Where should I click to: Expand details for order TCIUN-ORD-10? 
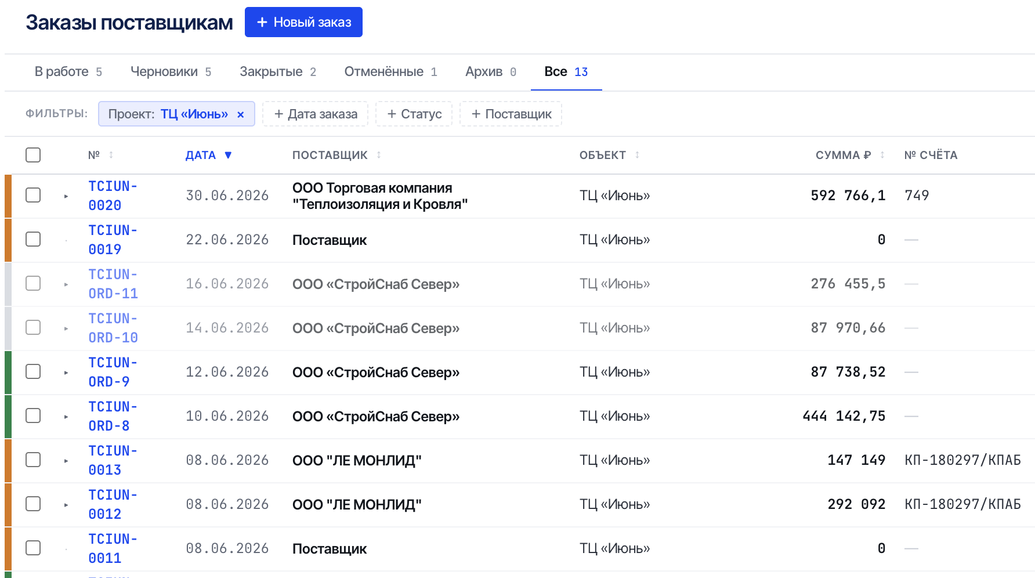tap(66, 328)
